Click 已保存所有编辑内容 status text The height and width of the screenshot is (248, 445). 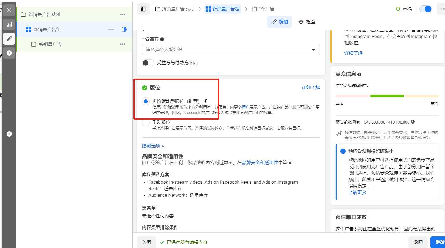pyautogui.click(x=187, y=242)
